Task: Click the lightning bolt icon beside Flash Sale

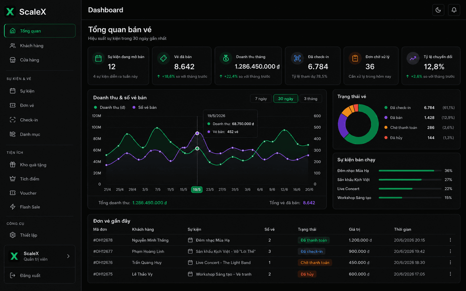Action: click(13, 207)
